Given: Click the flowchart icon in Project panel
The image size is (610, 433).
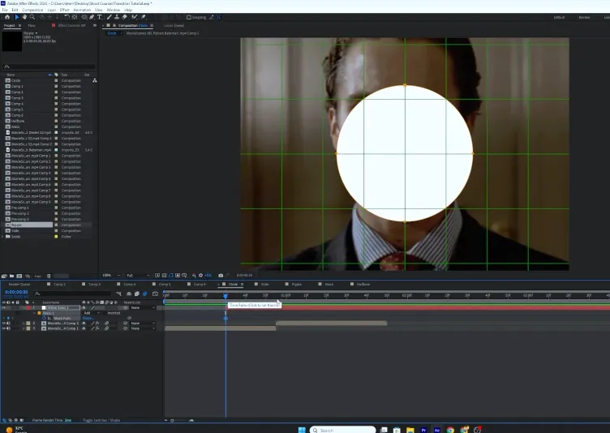Looking at the screenshot, I should (x=95, y=80).
